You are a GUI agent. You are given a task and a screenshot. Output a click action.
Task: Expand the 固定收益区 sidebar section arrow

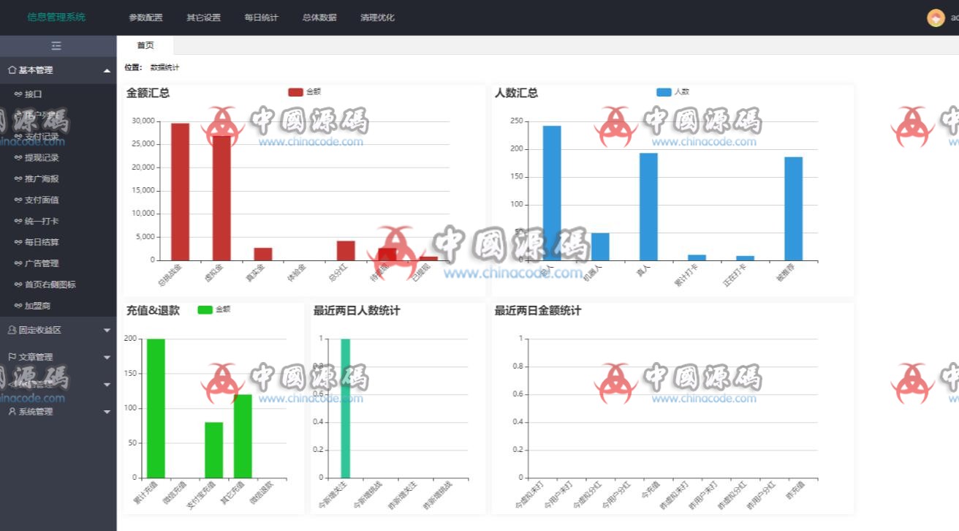point(107,331)
